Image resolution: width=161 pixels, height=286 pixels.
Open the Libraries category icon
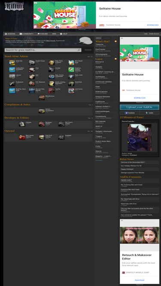(x=22, y=124)
